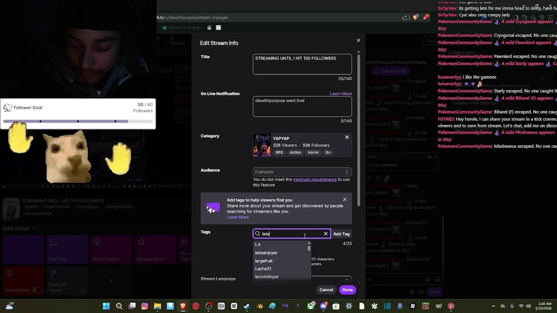Clear the tag search text
This screenshot has width=557, height=313.
pos(325,234)
